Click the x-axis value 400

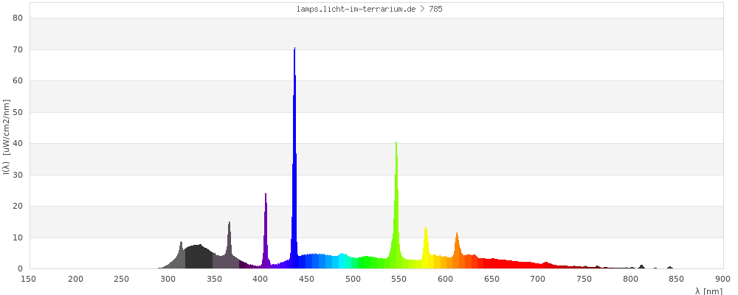click(x=261, y=279)
